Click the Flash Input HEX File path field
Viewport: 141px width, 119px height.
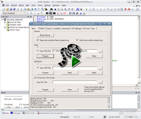tap(75, 51)
